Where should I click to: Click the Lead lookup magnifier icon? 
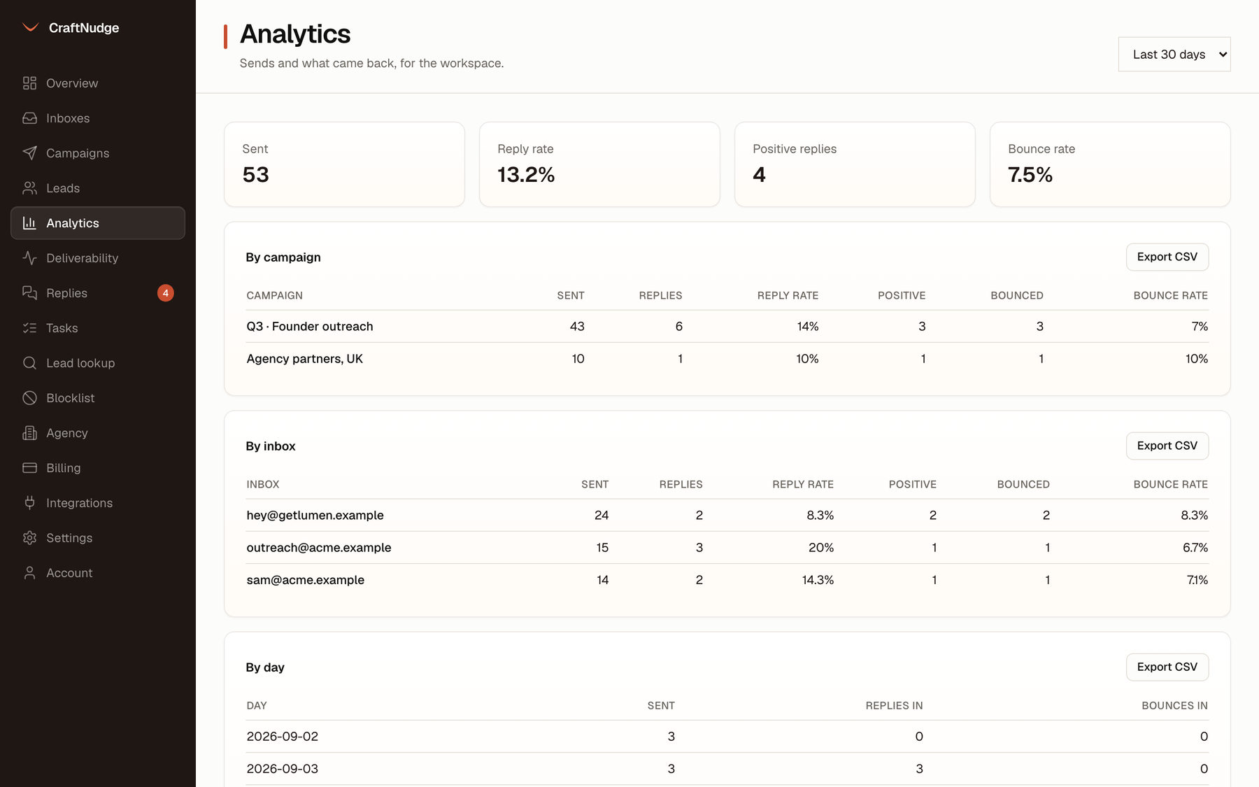[x=29, y=363]
